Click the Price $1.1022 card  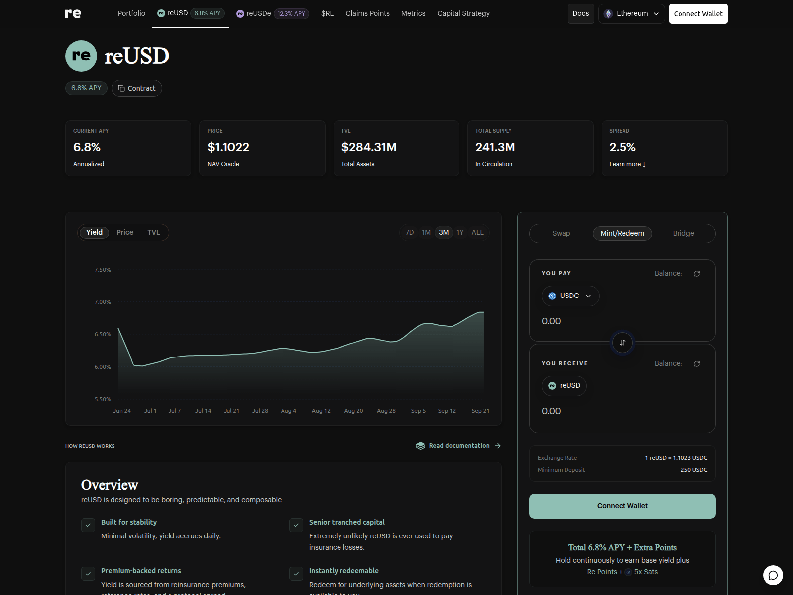[262, 148]
